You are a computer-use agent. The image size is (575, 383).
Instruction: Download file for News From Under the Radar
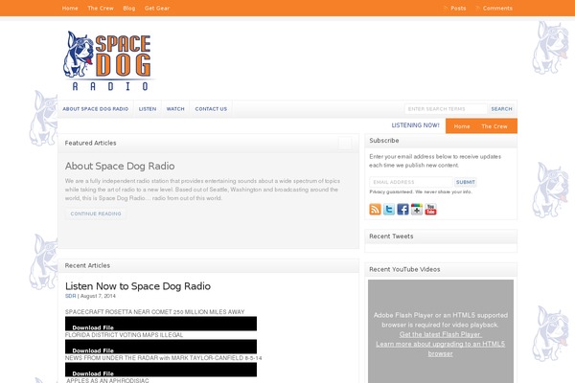pos(93,373)
